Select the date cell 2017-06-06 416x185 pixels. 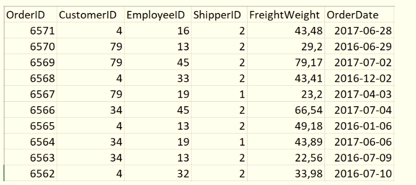[359, 142]
